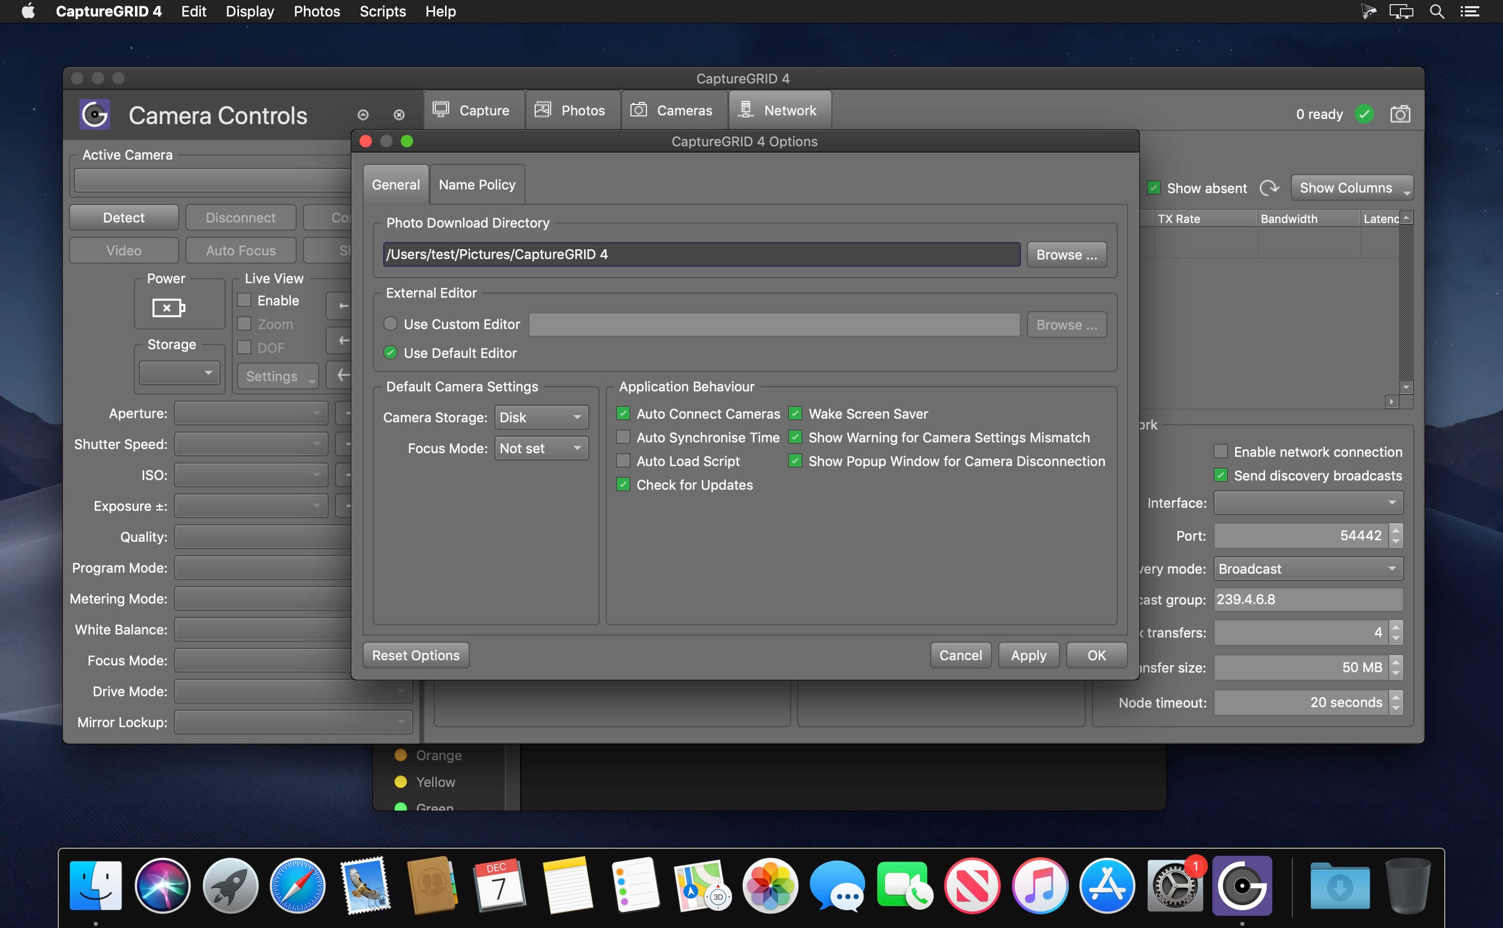Uncheck Auto Connect Cameras
Image resolution: width=1503 pixels, height=928 pixels.
(x=623, y=413)
